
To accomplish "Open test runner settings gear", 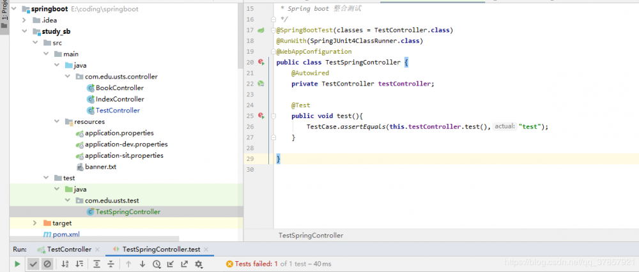I will point(199,264).
